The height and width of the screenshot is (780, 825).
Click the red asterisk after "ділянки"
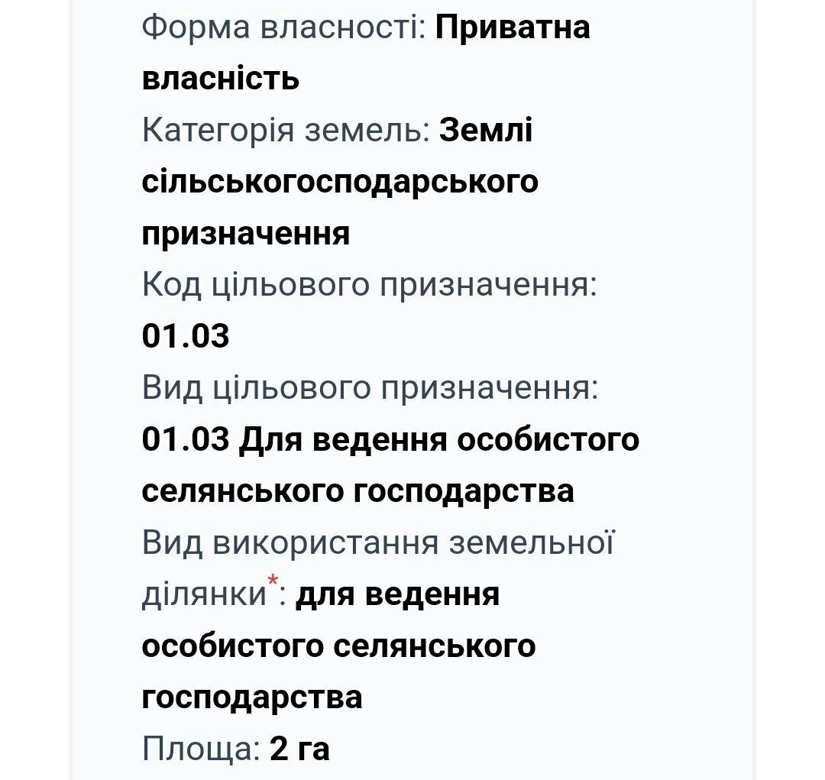pos(273,582)
